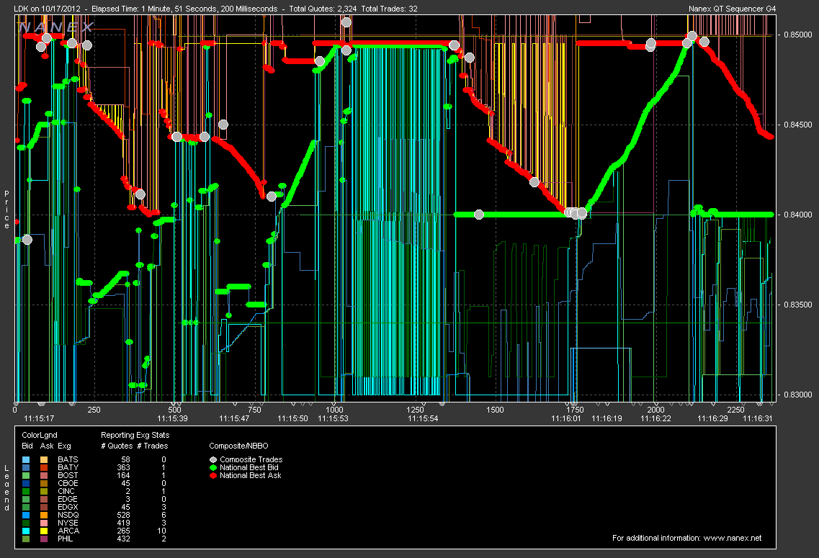Click the 0.84000 price axis label
819x558 pixels.
coord(797,215)
